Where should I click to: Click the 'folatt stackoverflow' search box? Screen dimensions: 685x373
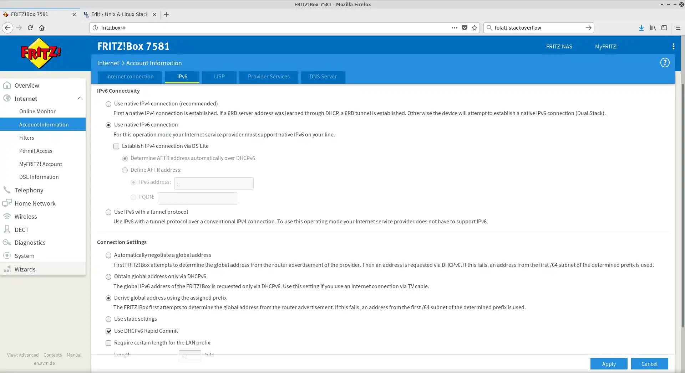pyautogui.click(x=538, y=28)
